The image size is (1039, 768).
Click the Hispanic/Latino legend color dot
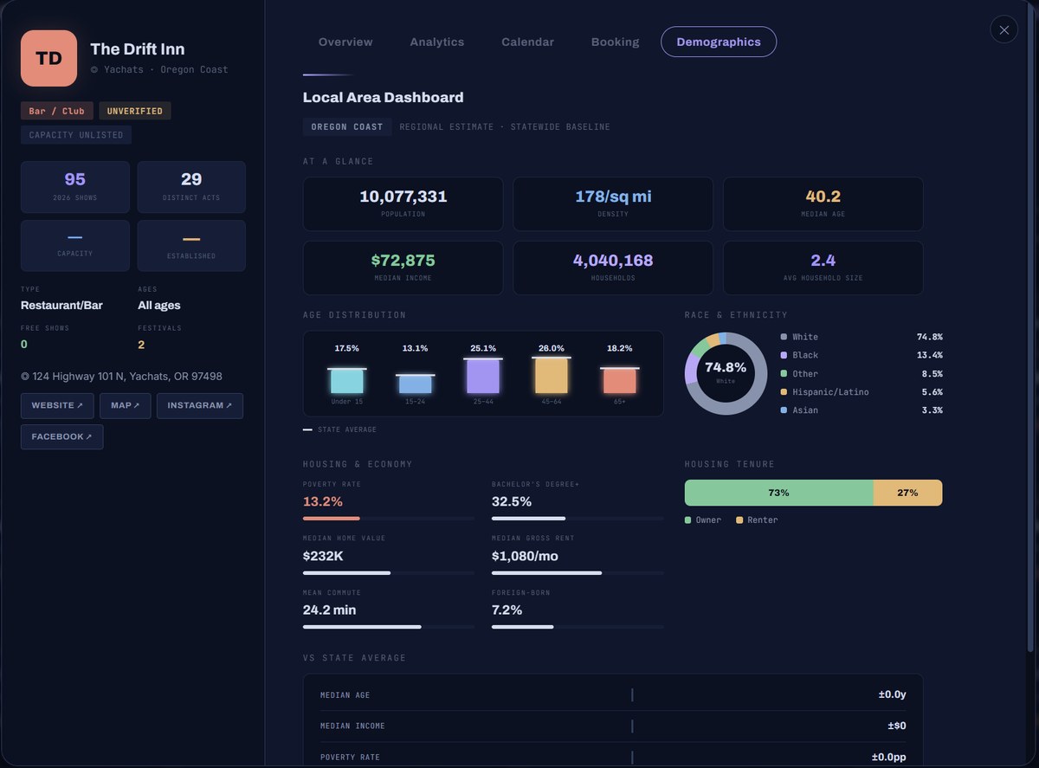point(784,392)
